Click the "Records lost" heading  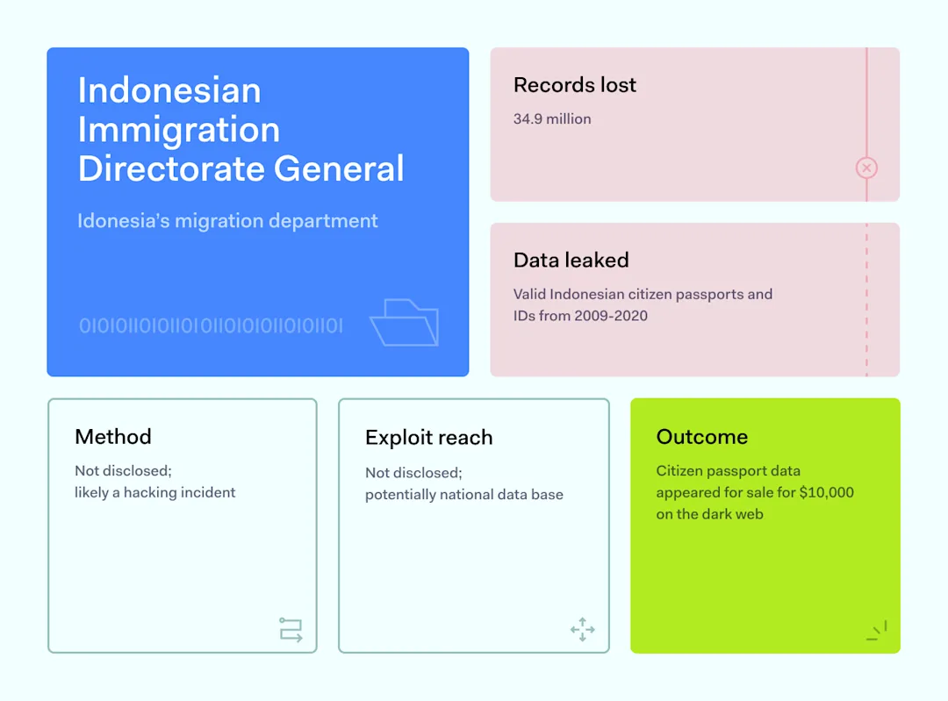coord(574,85)
